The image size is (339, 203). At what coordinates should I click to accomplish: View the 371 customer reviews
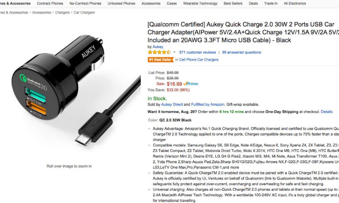click(197, 52)
